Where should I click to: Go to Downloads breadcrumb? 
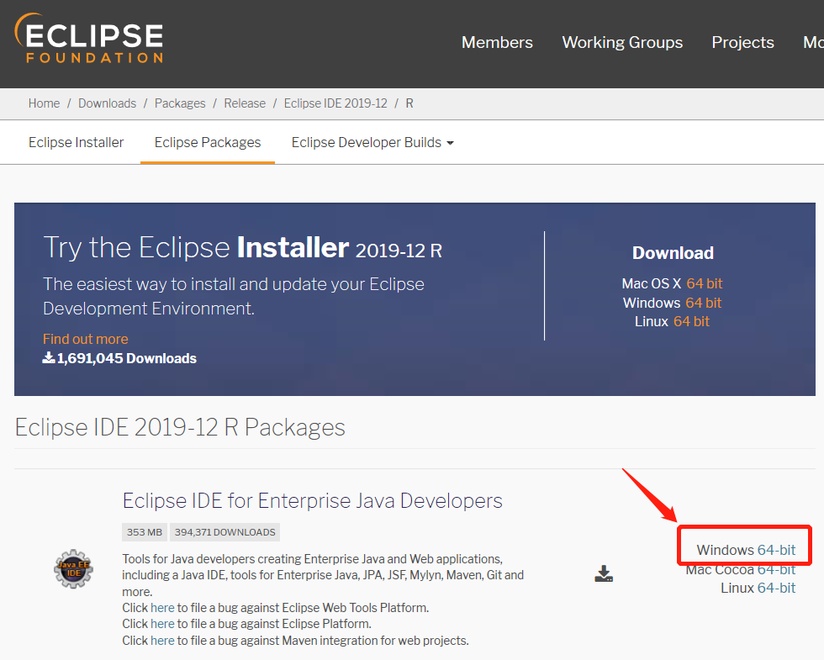108,103
